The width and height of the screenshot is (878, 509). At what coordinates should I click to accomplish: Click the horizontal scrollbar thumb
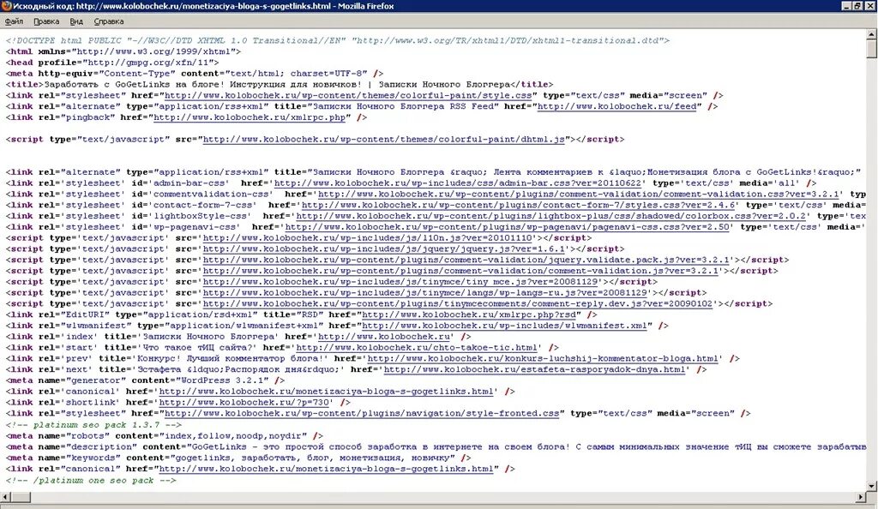21,497
